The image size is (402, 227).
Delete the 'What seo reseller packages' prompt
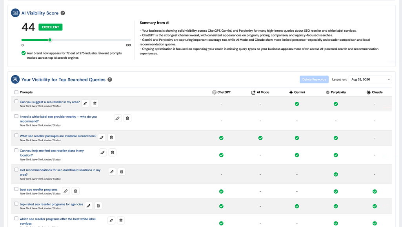111,137
